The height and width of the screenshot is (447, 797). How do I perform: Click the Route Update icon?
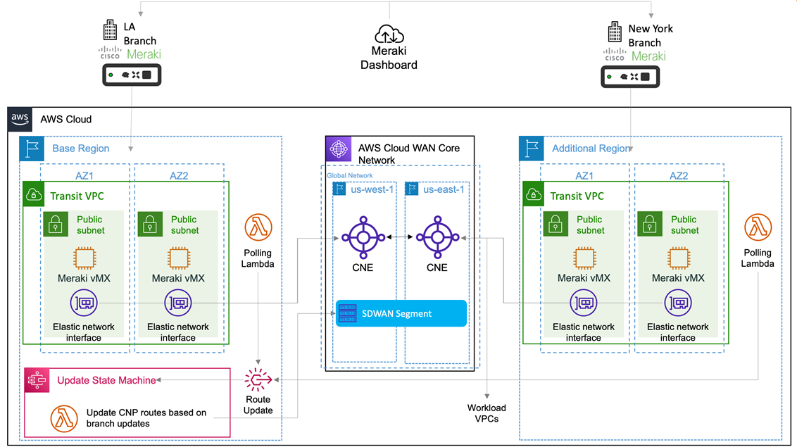pos(258,380)
